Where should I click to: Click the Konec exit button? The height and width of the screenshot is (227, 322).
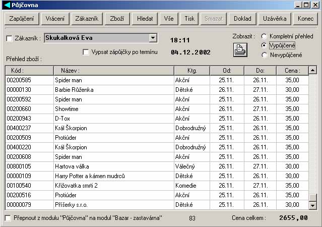coord(305,19)
